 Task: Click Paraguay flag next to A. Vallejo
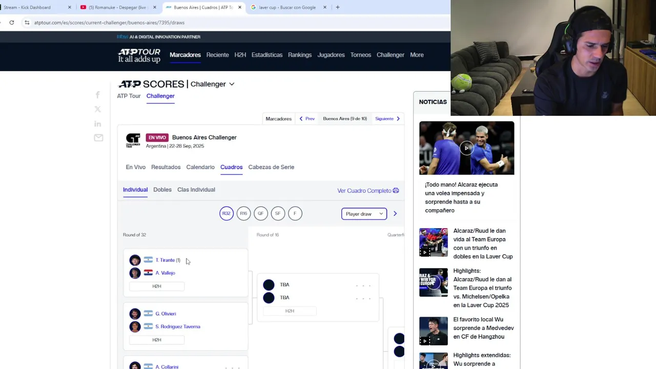click(148, 273)
